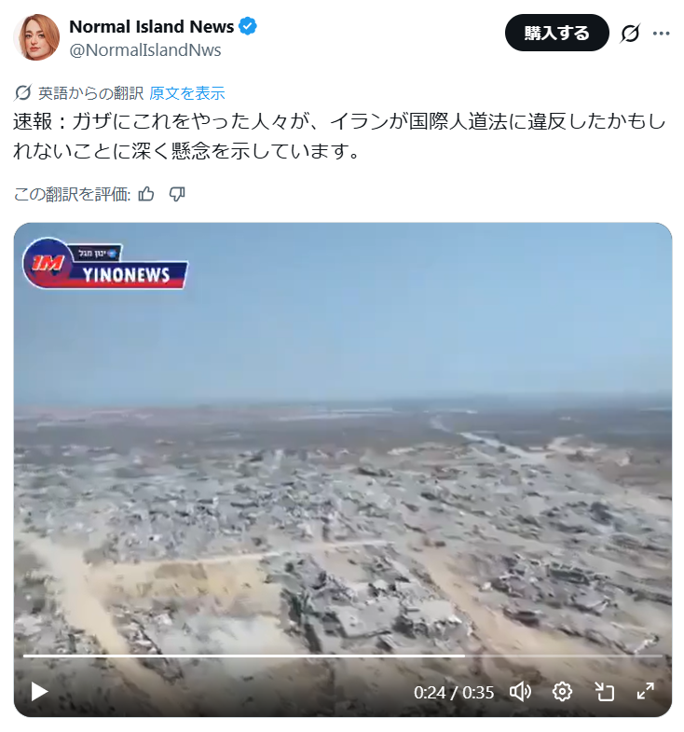Viewport: 684px width, 732px height.
Task: Click the 購入する button
Action: [556, 33]
